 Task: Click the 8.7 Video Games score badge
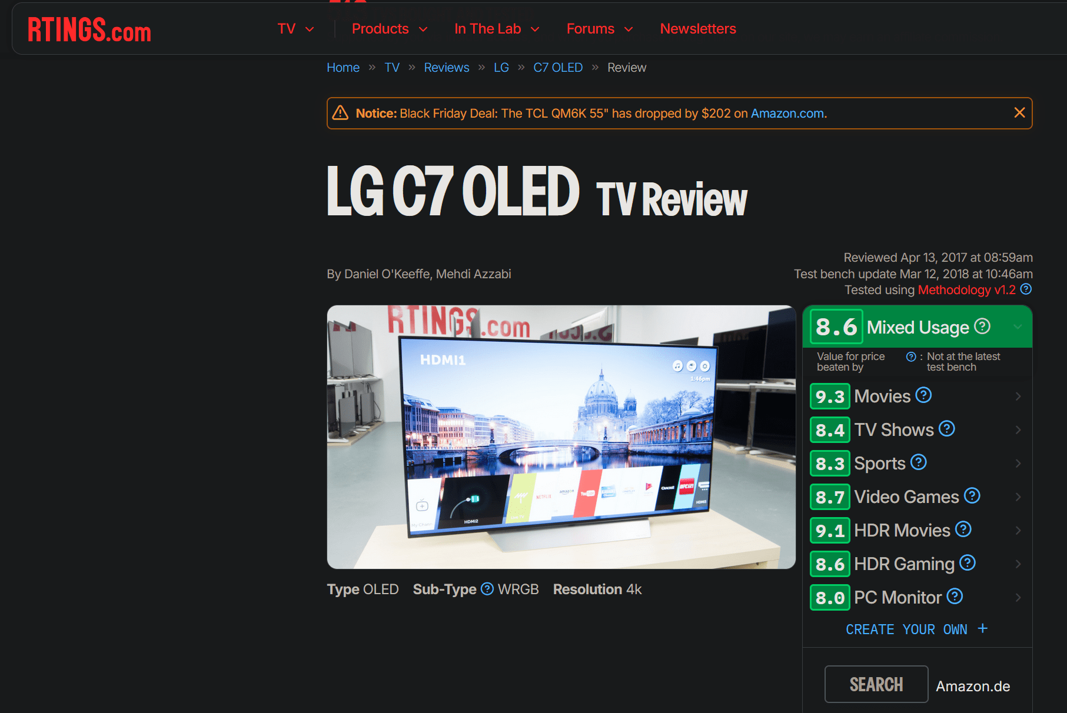tap(830, 497)
